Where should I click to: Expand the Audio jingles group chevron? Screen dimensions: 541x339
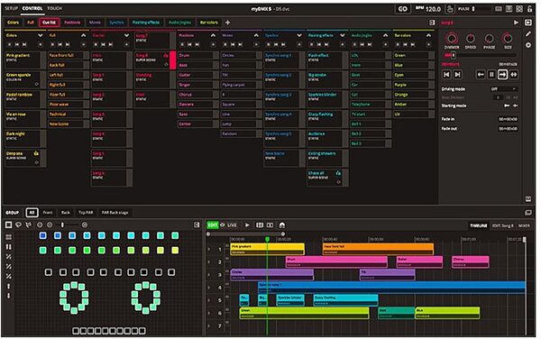(385, 35)
